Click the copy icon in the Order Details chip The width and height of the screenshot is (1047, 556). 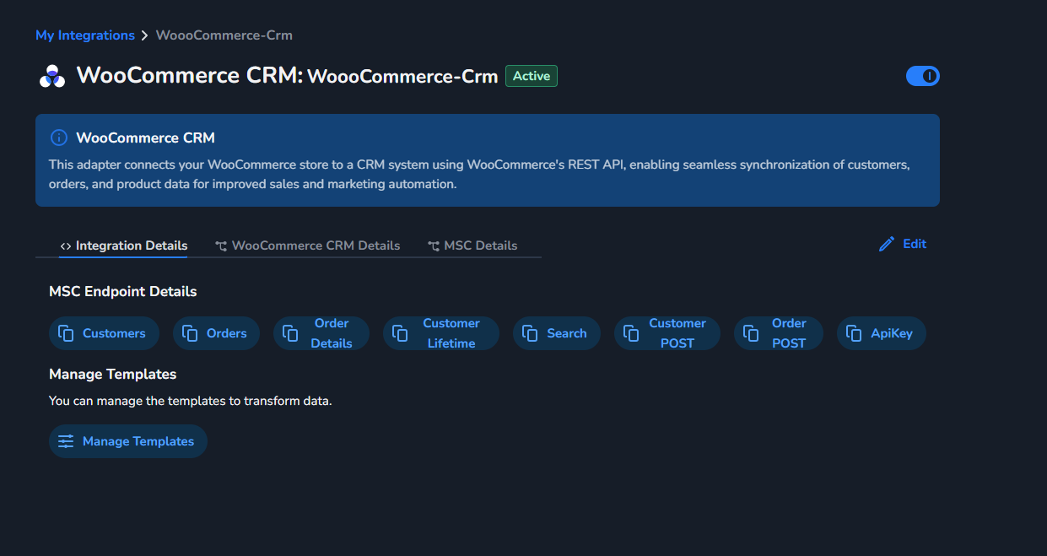tap(290, 333)
